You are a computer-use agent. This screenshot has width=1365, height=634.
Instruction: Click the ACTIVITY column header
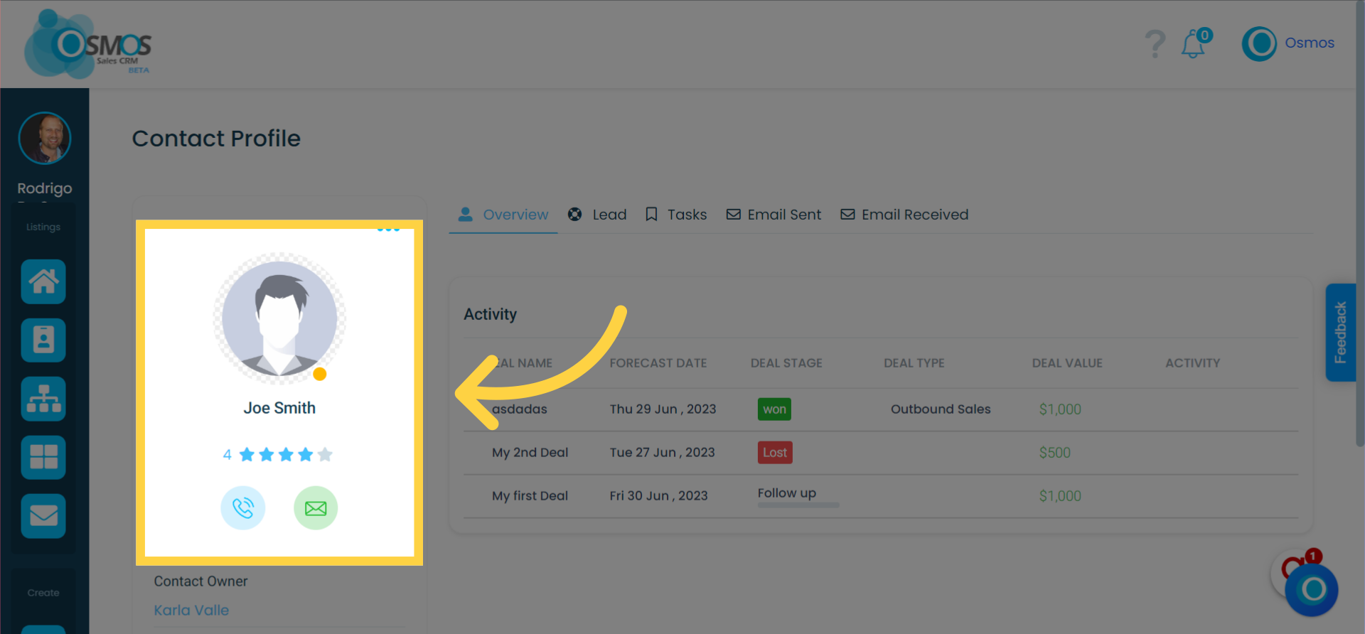coord(1193,363)
